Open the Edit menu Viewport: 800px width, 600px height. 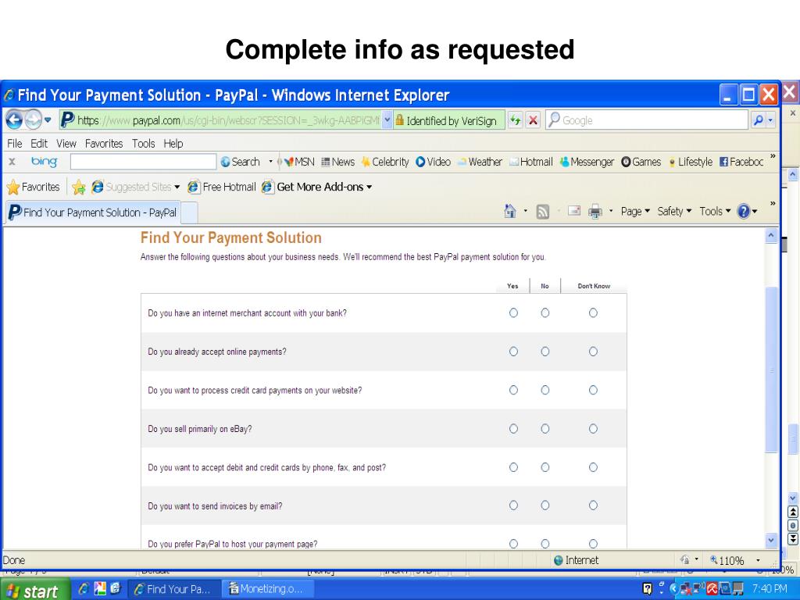click(39, 144)
